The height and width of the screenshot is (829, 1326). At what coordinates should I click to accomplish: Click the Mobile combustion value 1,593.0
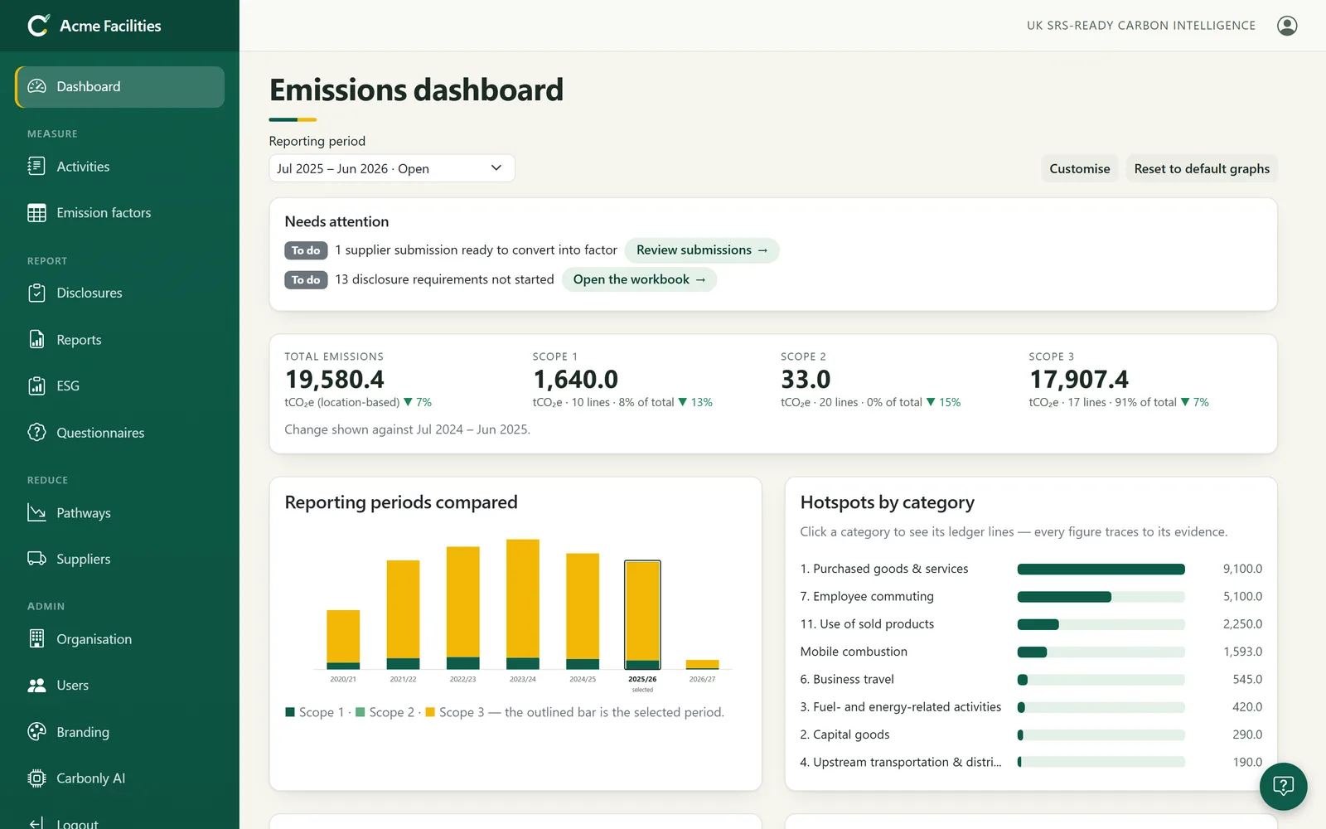tap(1242, 652)
